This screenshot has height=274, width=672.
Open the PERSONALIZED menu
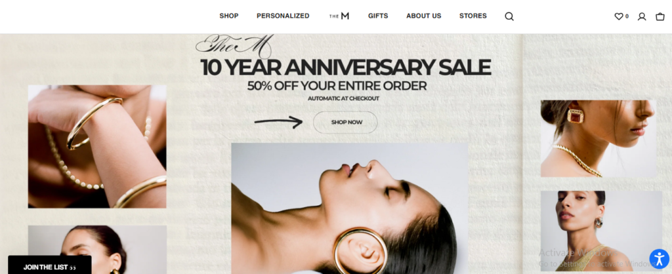(283, 16)
